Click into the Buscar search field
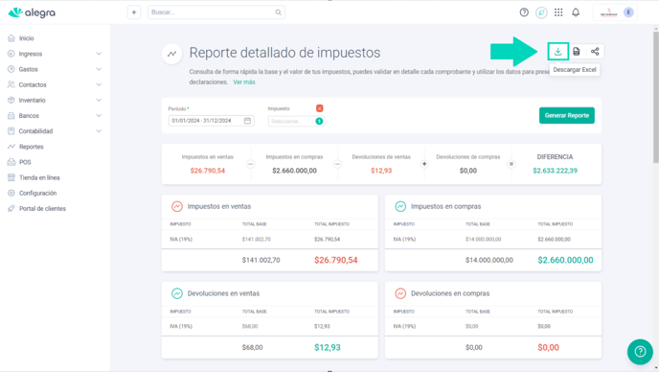659x372 pixels. coord(216,12)
